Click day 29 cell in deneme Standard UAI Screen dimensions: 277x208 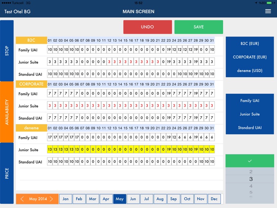(201, 161)
